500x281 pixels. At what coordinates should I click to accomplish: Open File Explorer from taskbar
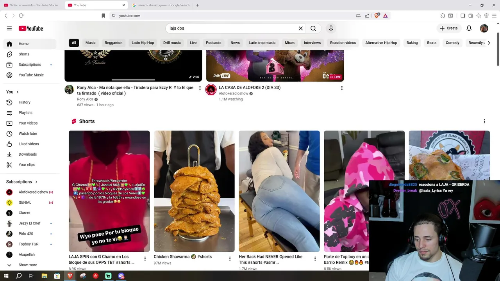45,276
